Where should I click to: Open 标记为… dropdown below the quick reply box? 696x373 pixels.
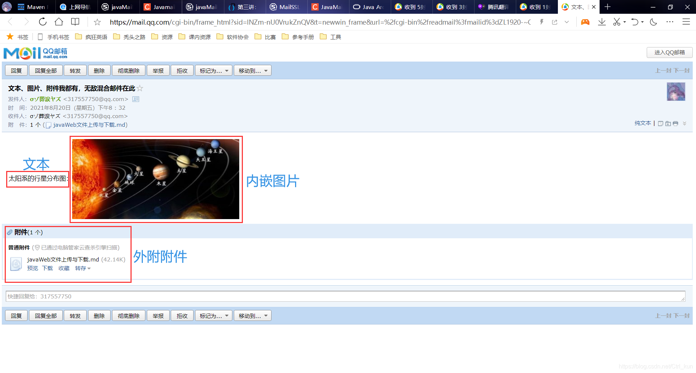[x=214, y=316]
